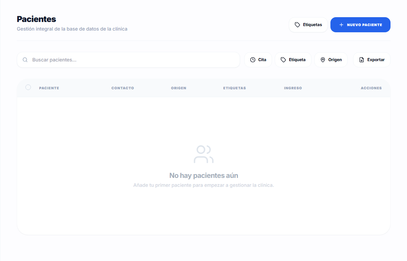
Task: Click the clock icon on Cita
Action: coord(253,60)
